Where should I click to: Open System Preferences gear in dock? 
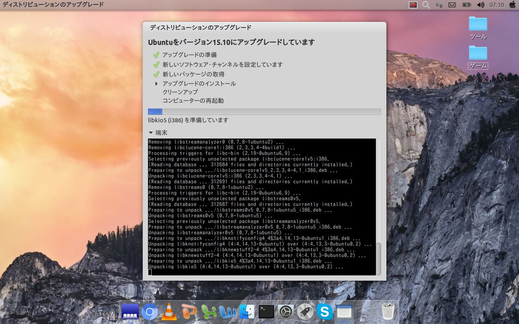click(x=286, y=311)
